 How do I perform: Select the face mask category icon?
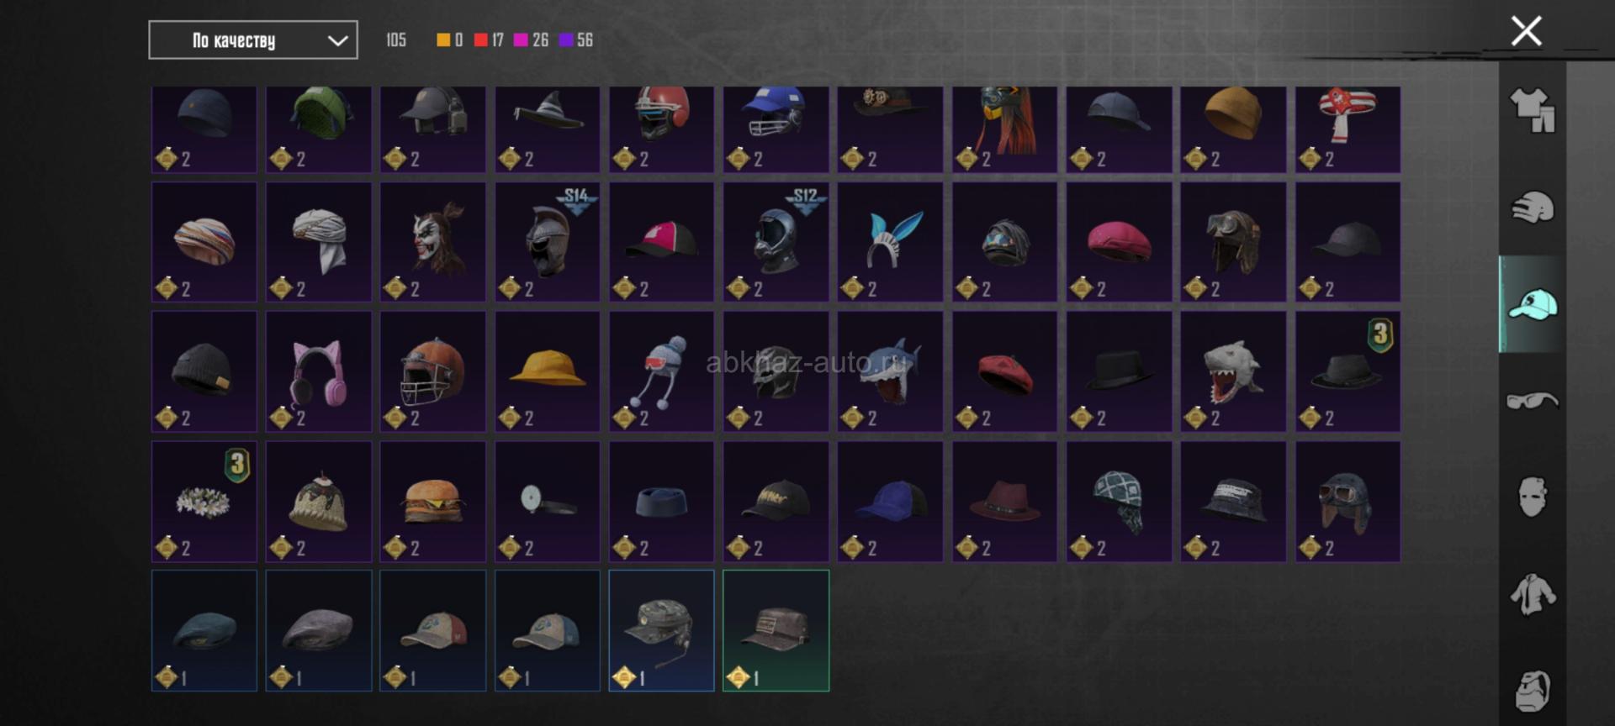pyautogui.click(x=1533, y=497)
